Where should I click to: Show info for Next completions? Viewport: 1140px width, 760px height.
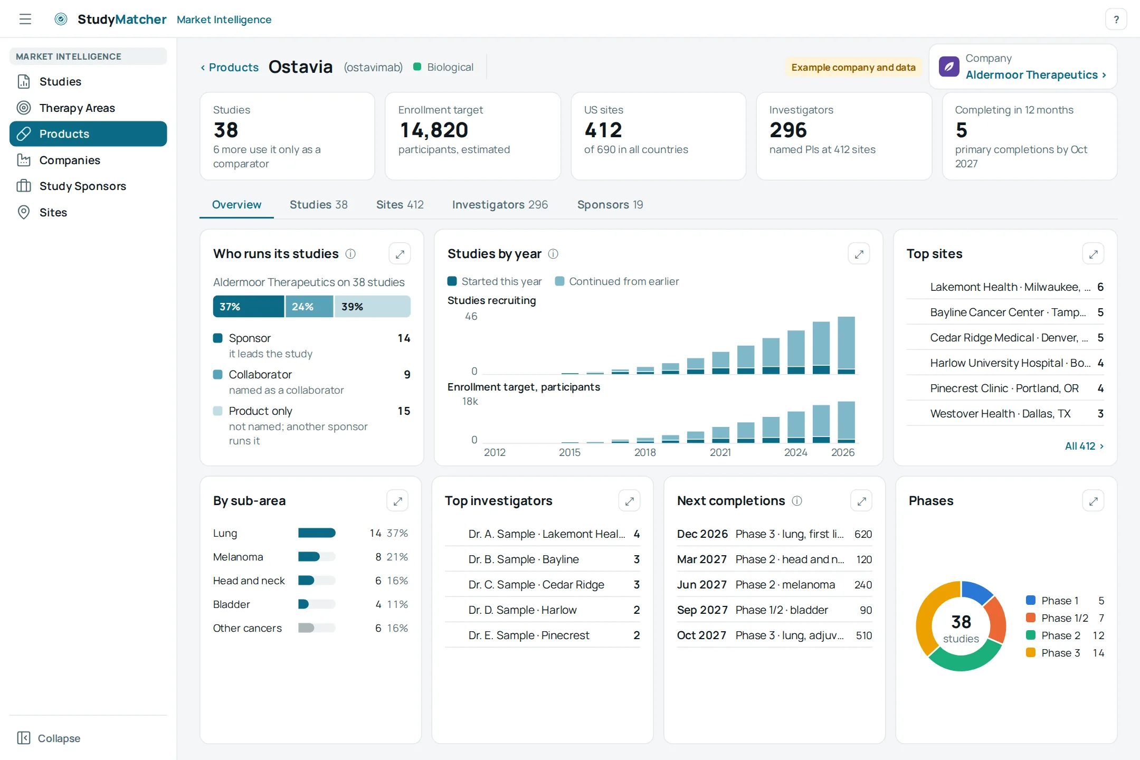[797, 501]
